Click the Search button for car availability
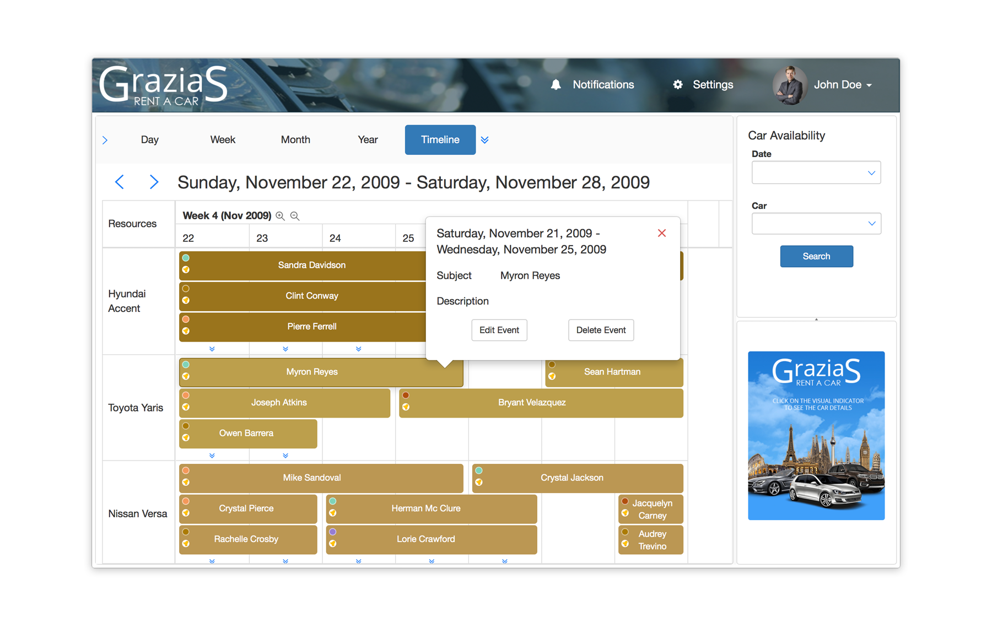The width and height of the screenshot is (992, 628). [x=816, y=256]
